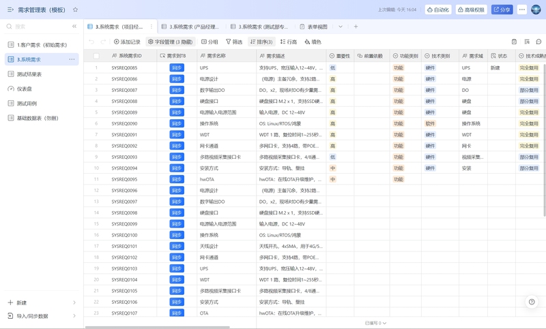
Task: Click the 仪表盘 dashboard gauge icon
Action: click(11, 89)
